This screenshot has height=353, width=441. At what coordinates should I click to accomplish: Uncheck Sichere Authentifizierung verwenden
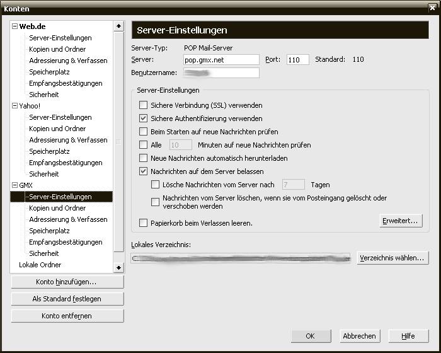coord(143,119)
